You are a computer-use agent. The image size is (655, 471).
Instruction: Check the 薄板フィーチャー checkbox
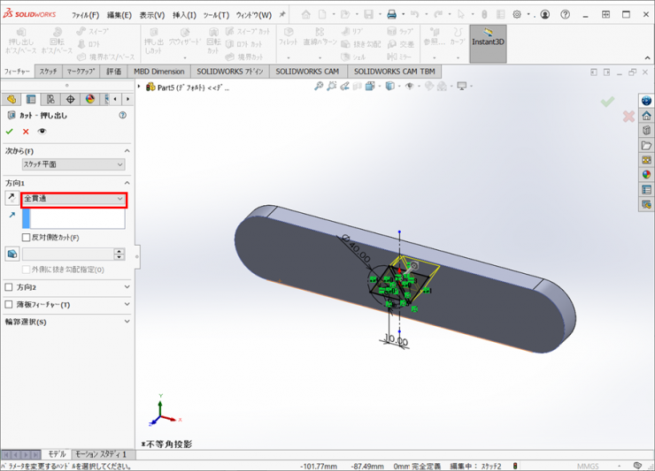pos(10,305)
